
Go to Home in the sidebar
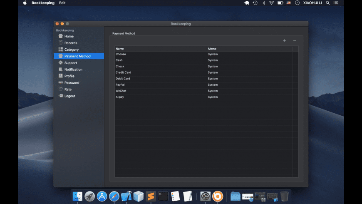[x=69, y=36]
